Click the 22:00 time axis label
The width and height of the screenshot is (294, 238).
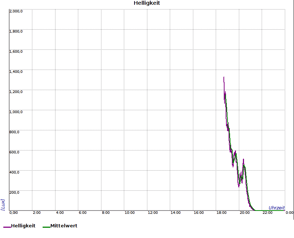(x=268, y=213)
